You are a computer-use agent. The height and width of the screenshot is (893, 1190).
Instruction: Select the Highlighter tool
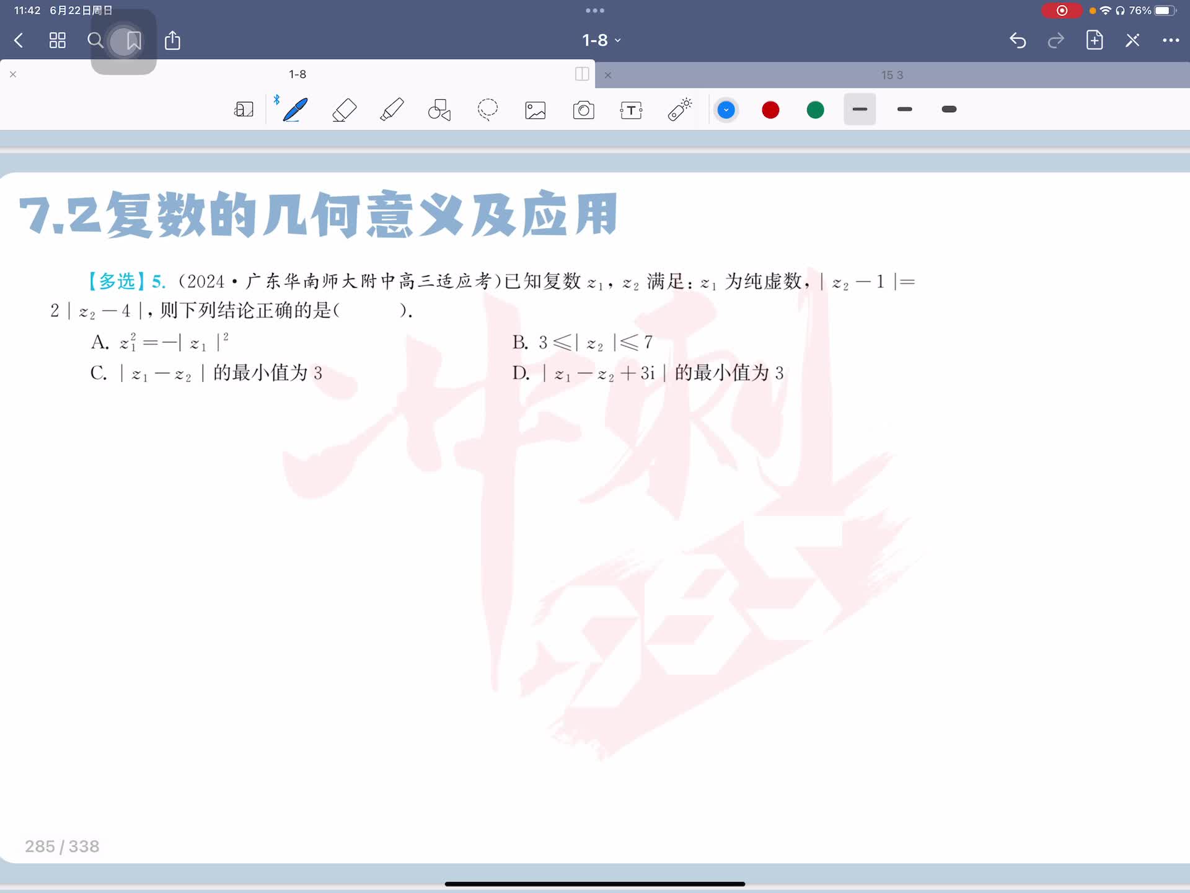[392, 110]
